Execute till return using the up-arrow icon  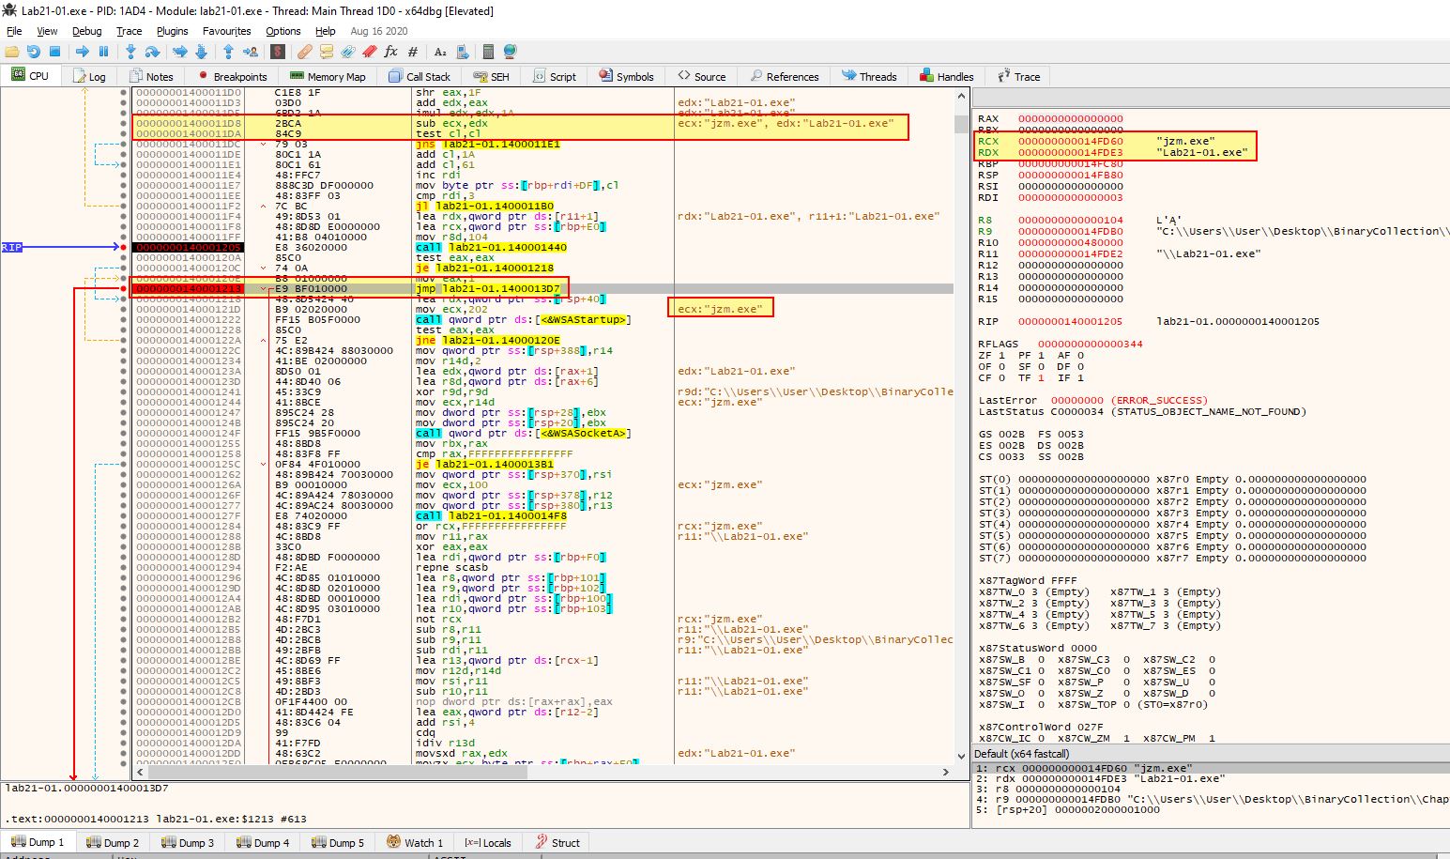(x=228, y=52)
